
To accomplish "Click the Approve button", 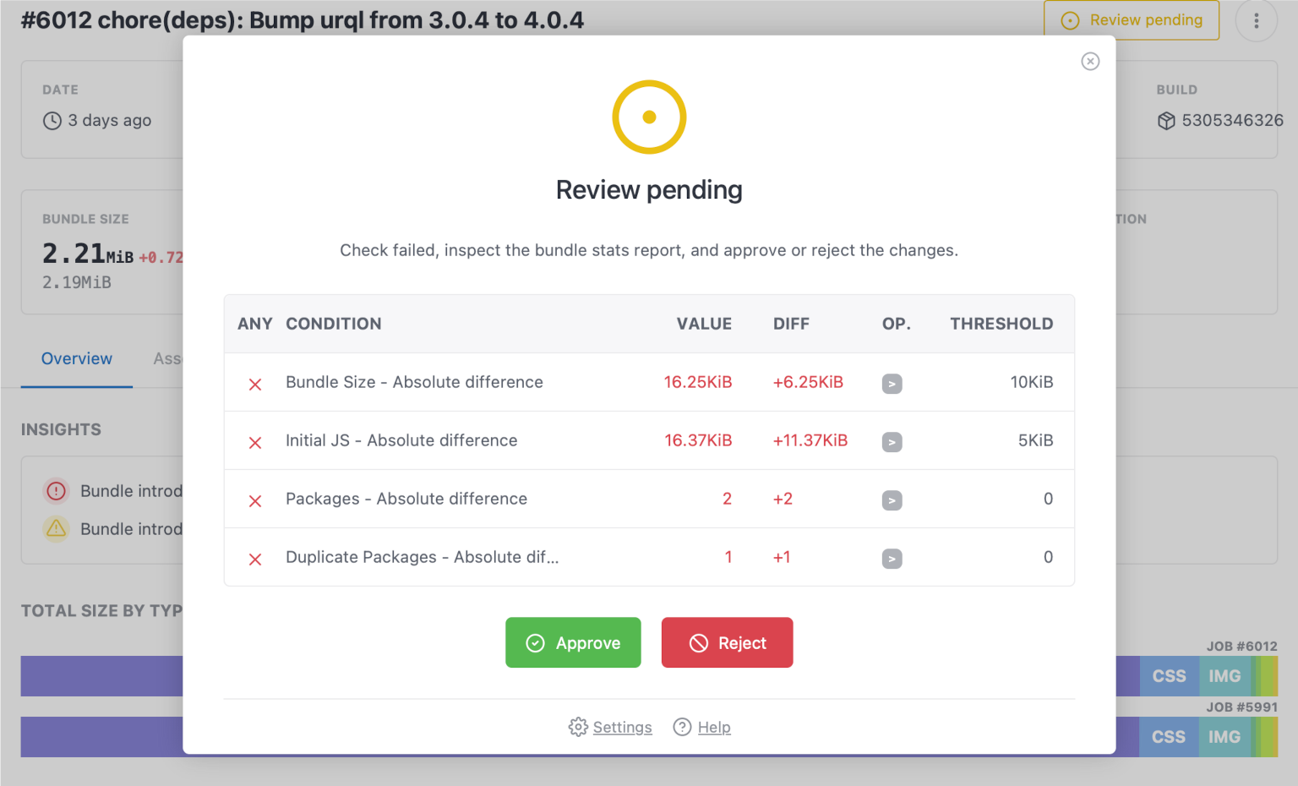I will coord(573,643).
